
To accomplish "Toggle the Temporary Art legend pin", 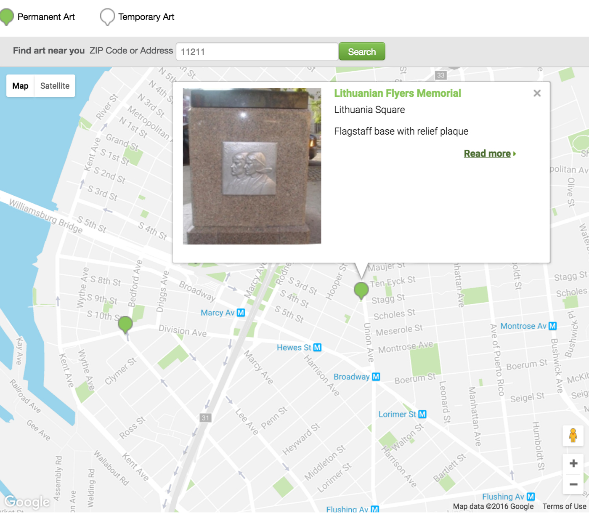I will tap(107, 17).
